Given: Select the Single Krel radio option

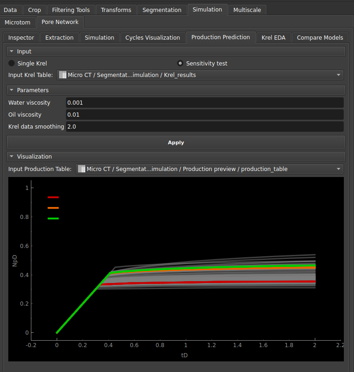Looking at the screenshot, I should point(12,64).
